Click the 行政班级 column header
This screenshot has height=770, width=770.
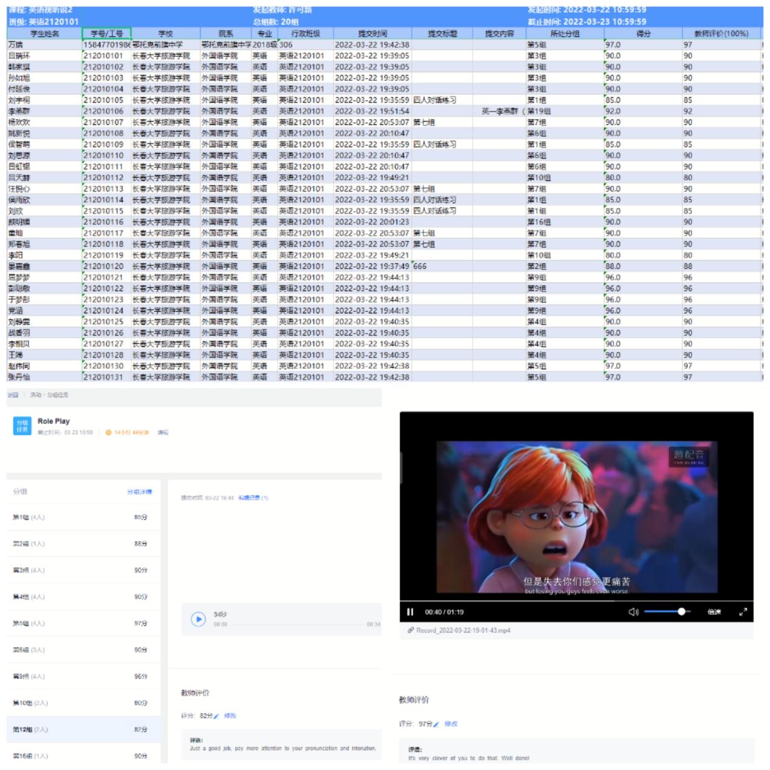click(306, 33)
